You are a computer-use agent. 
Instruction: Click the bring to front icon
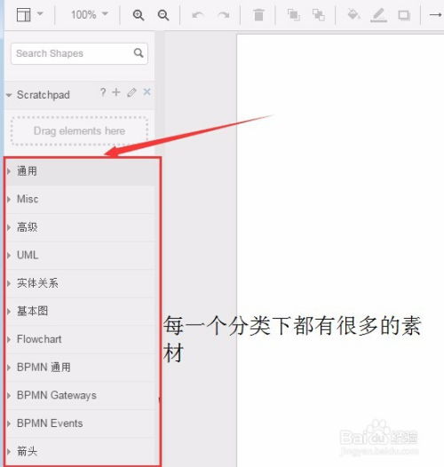click(x=294, y=14)
